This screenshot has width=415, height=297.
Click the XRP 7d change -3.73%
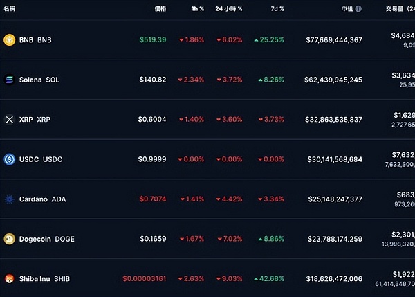270,120
